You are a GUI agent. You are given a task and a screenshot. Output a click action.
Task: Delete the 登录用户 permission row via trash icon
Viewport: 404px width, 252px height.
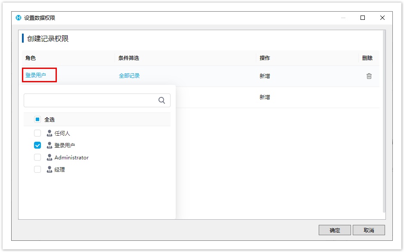(369, 76)
